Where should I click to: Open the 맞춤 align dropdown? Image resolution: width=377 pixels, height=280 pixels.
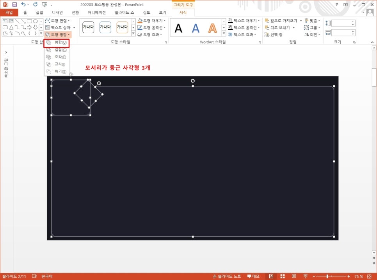312,21
